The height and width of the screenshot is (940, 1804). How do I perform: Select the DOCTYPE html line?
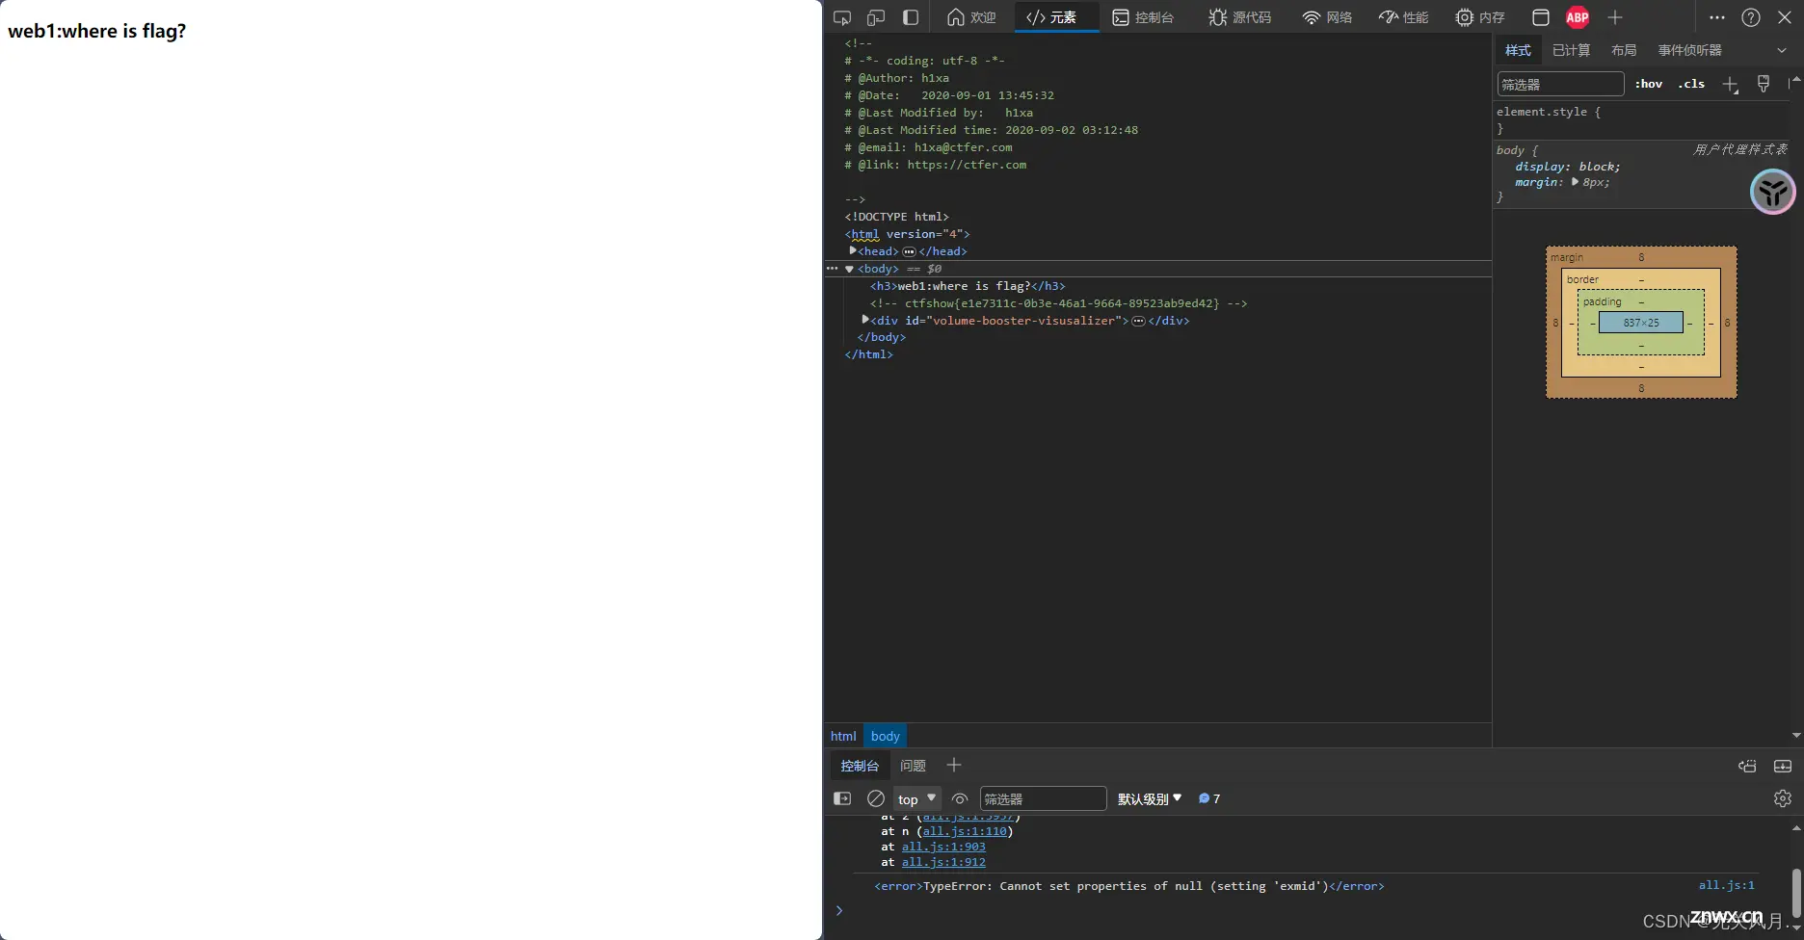(896, 217)
